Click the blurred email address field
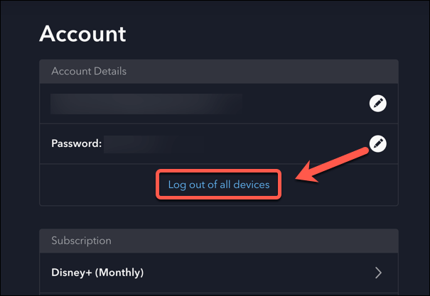 point(146,104)
